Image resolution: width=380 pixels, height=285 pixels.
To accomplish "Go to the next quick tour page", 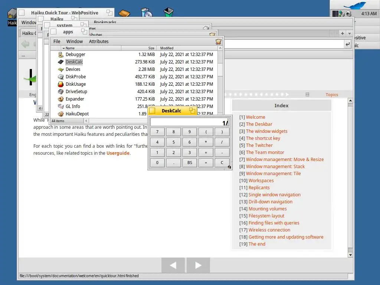I will pos(198,265).
